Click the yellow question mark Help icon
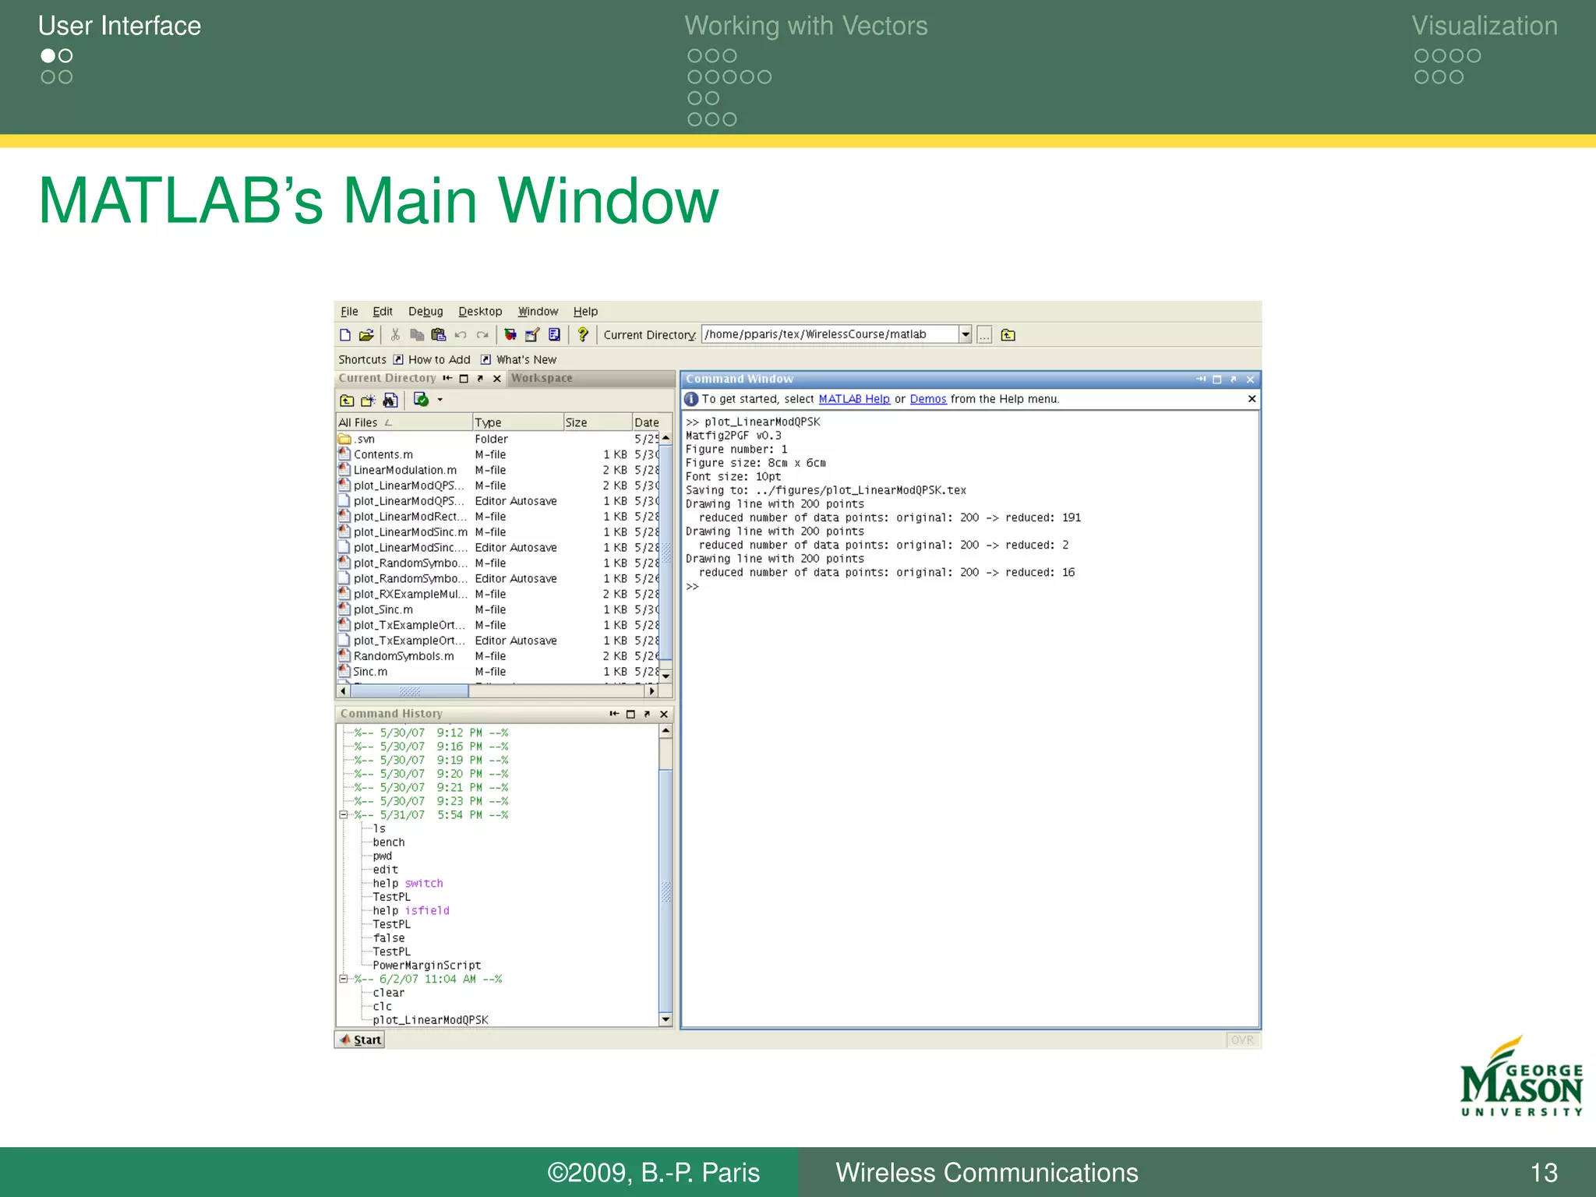The height and width of the screenshot is (1197, 1596). point(582,335)
